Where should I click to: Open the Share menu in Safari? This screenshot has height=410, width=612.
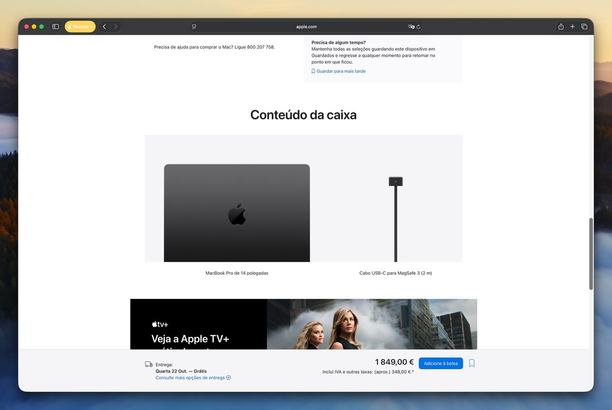tap(561, 27)
